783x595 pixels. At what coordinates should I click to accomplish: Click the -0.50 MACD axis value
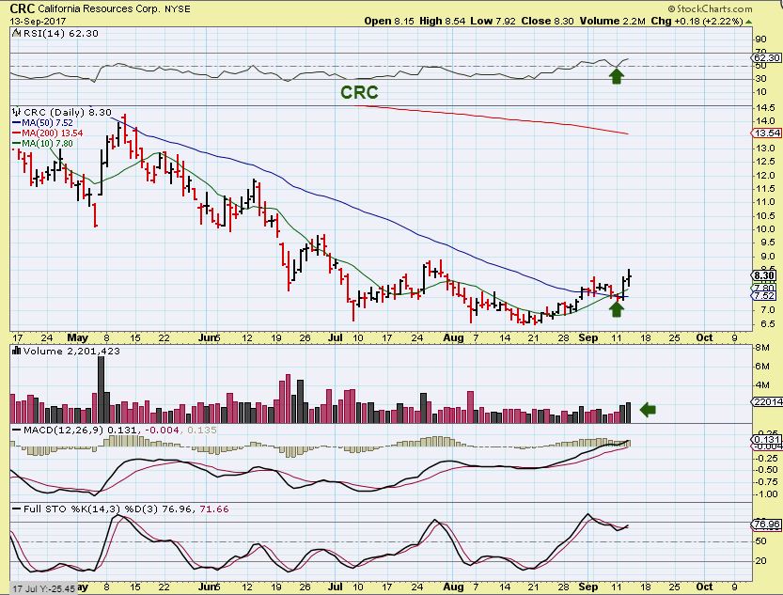pyautogui.click(x=766, y=470)
